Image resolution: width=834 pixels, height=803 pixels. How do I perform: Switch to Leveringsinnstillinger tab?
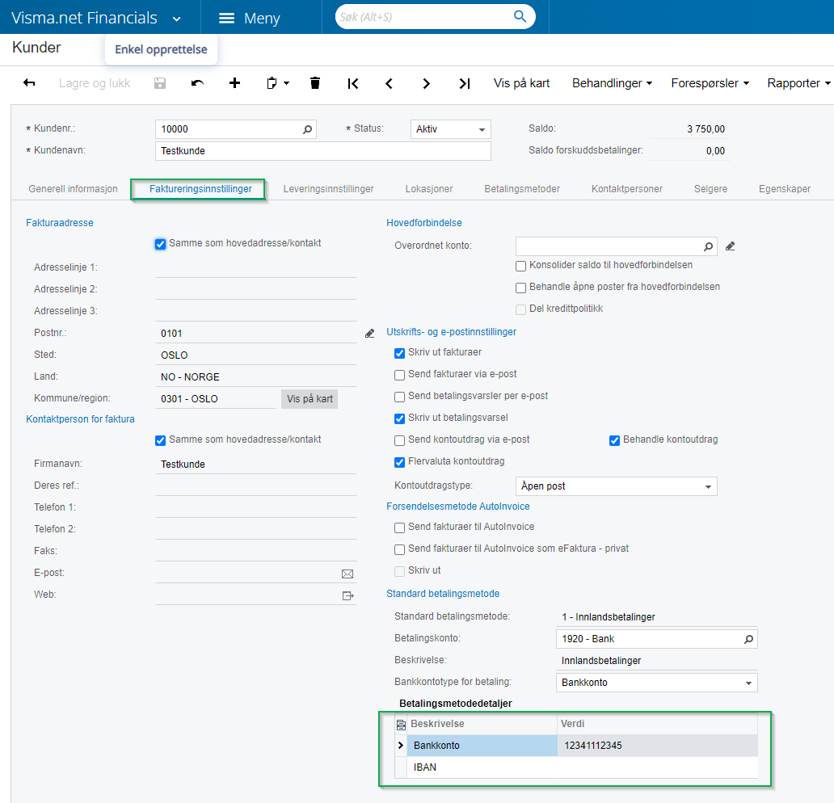(328, 189)
